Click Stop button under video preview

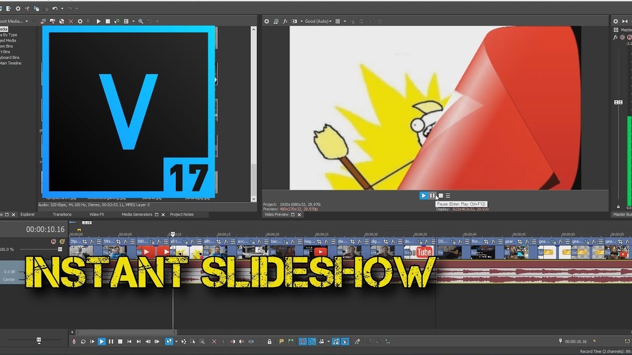point(440,196)
